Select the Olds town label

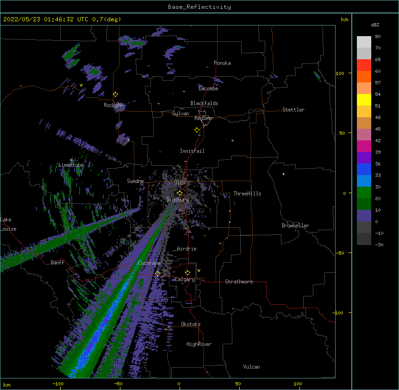point(180,182)
